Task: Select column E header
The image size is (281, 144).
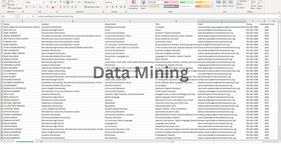Action: point(221,21)
